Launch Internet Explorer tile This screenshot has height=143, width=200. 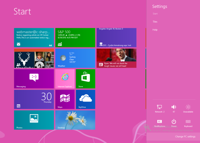[65, 79]
